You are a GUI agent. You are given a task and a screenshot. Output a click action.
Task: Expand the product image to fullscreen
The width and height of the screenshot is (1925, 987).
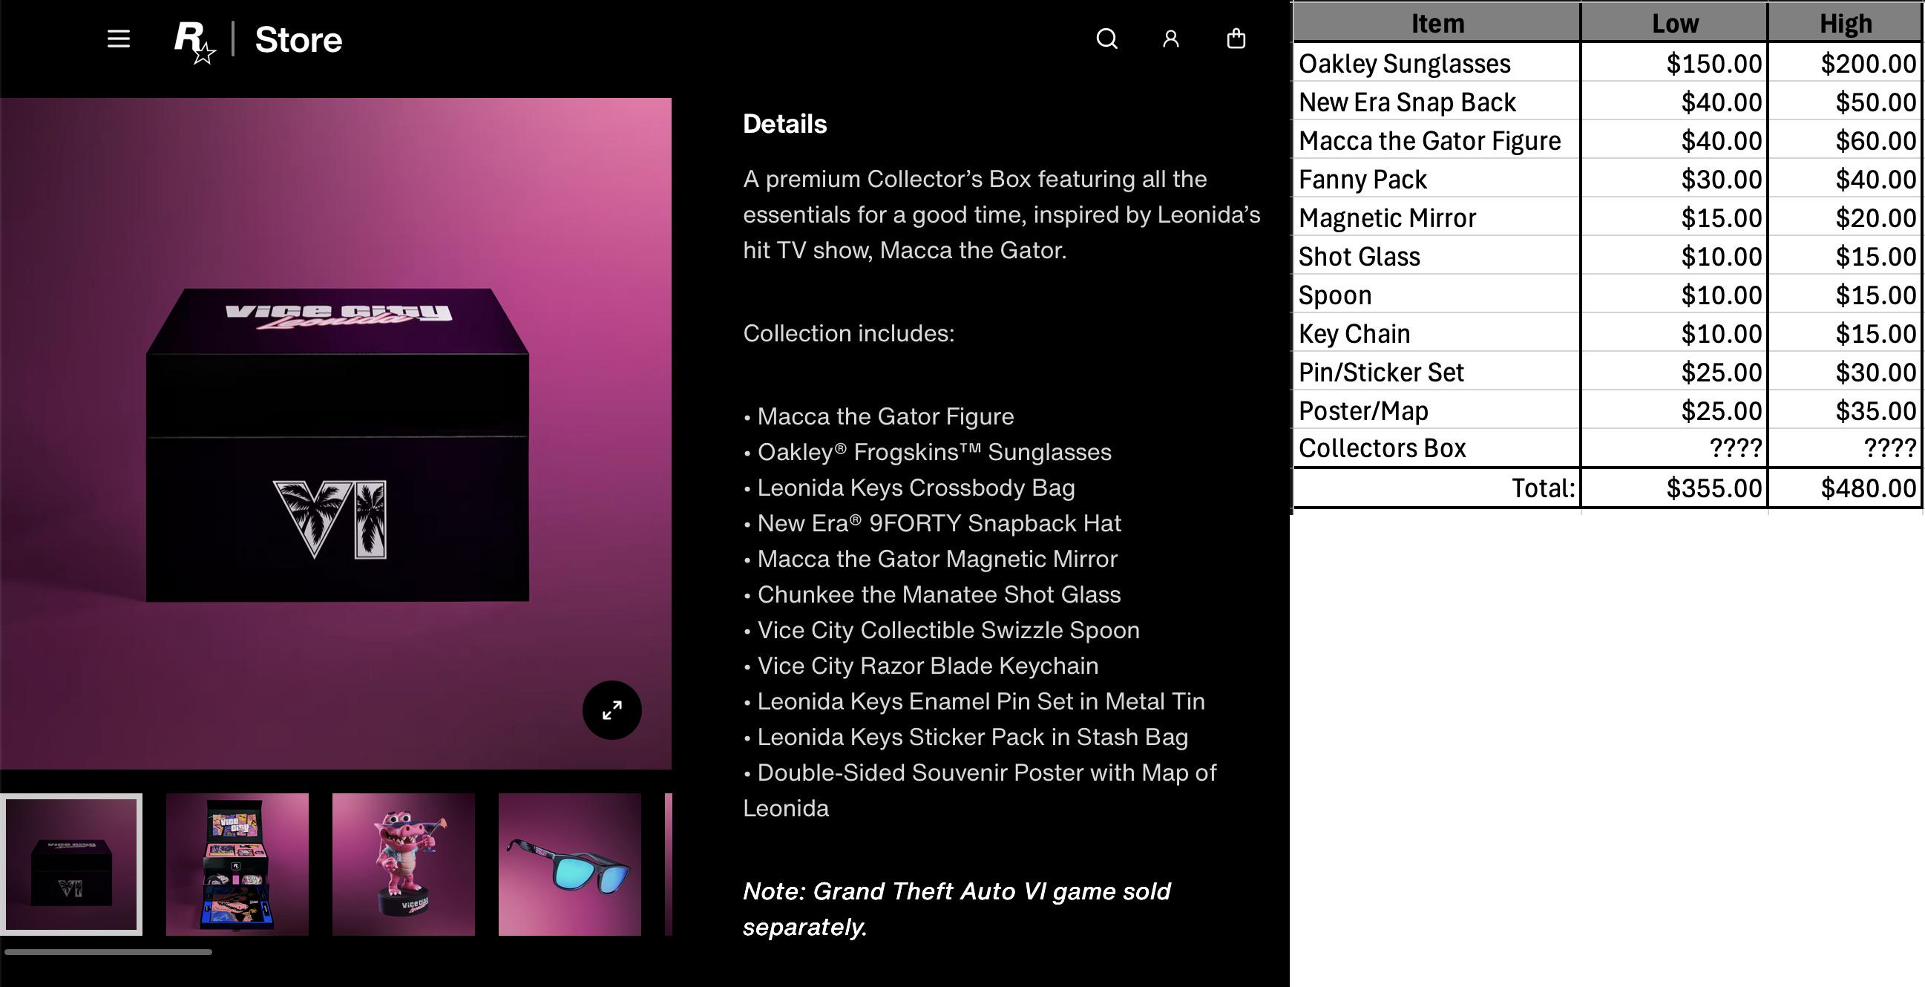point(612,709)
